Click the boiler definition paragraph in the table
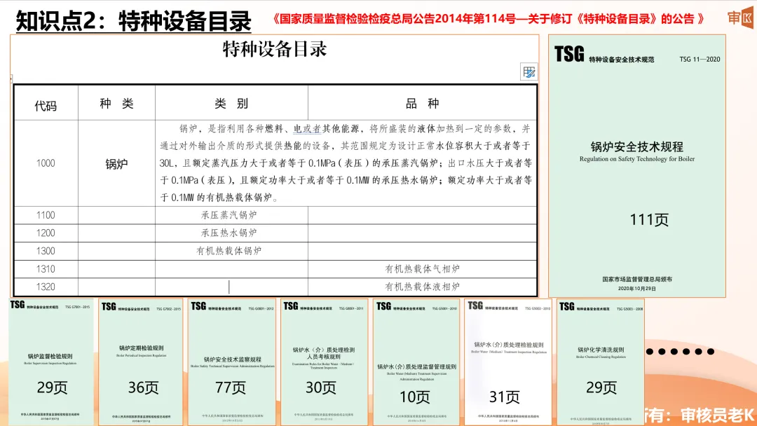The height and width of the screenshot is (426, 757). (346, 163)
